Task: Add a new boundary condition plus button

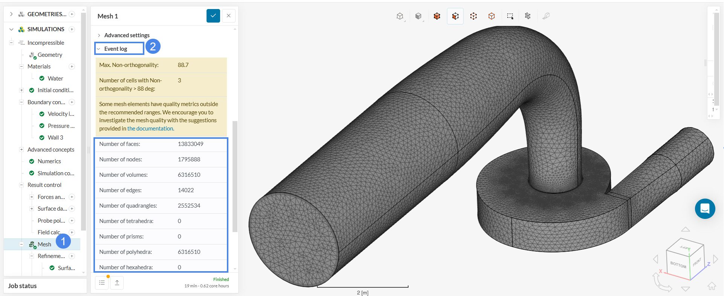Action: pos(72,102)
